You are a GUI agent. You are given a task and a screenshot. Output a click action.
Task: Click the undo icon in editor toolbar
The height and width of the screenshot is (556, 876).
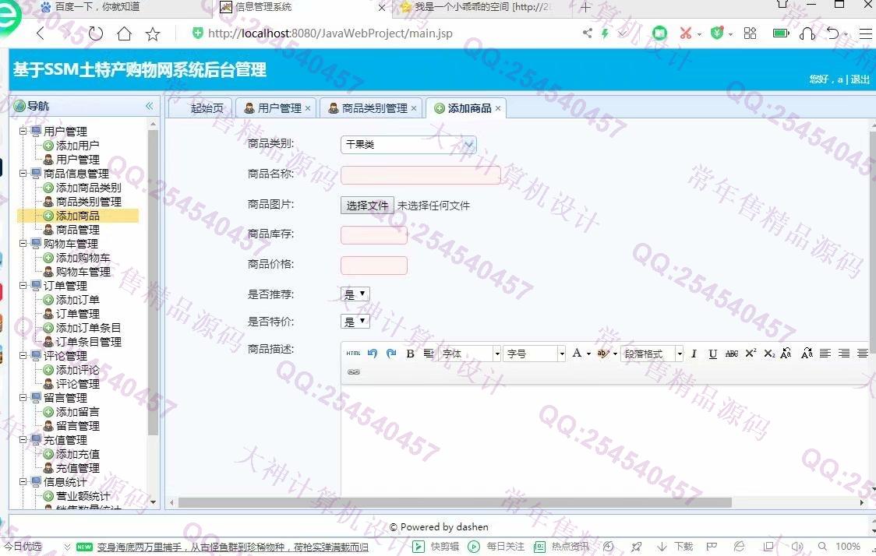click(x=373, y=354)
